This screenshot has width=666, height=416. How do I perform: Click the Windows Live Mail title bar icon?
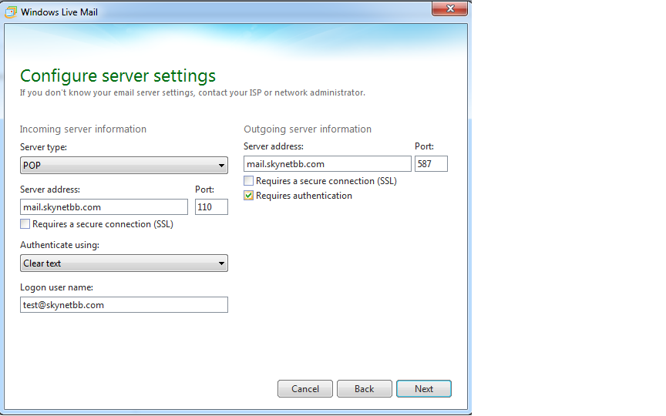(11, 12)
